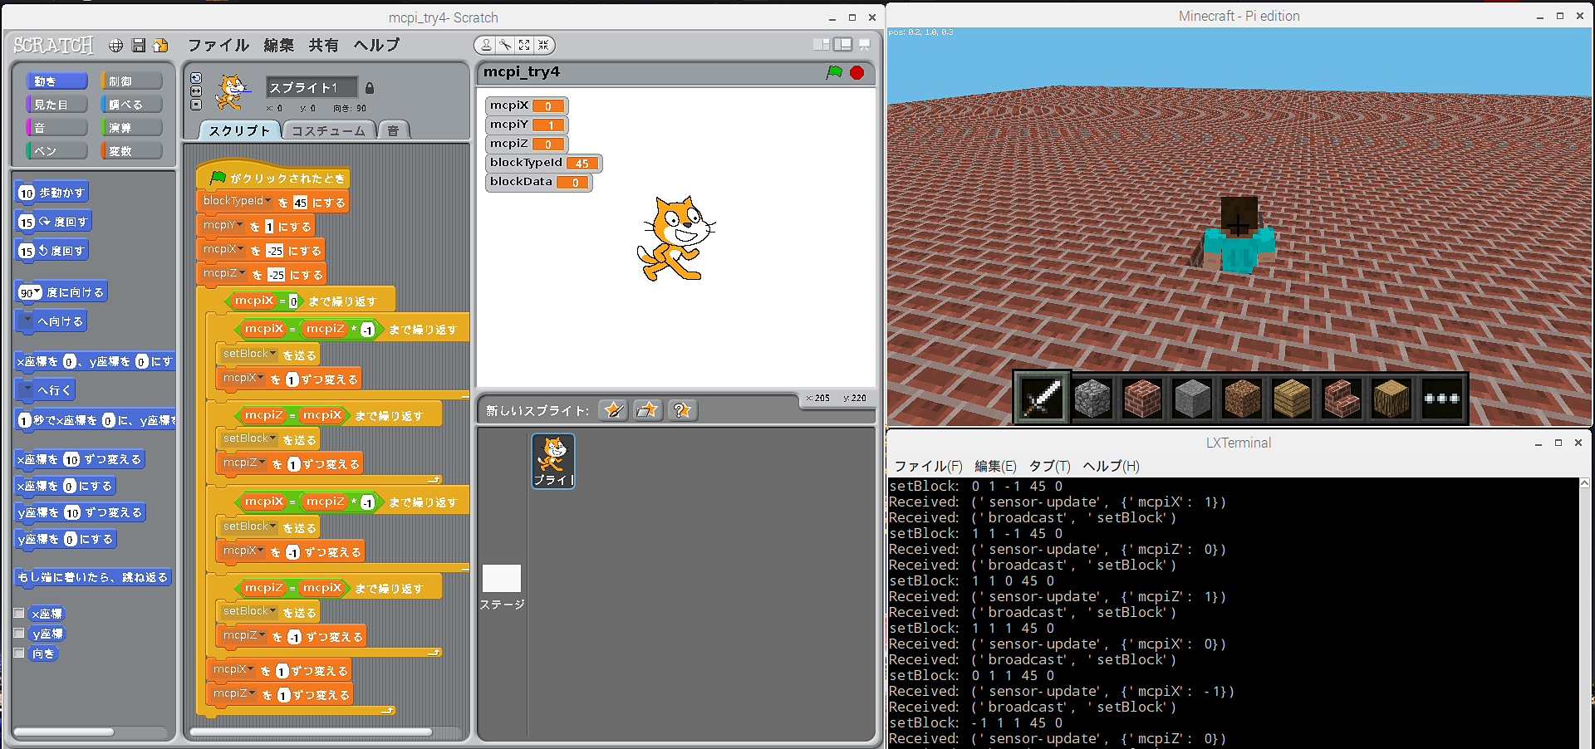Save the Scratch project with floppy icon
The width and height of the screenshot is (1595, 749).
[139, 46]
